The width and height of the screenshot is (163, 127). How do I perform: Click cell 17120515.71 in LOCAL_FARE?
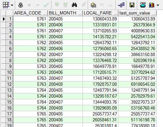tap(100, 72)
